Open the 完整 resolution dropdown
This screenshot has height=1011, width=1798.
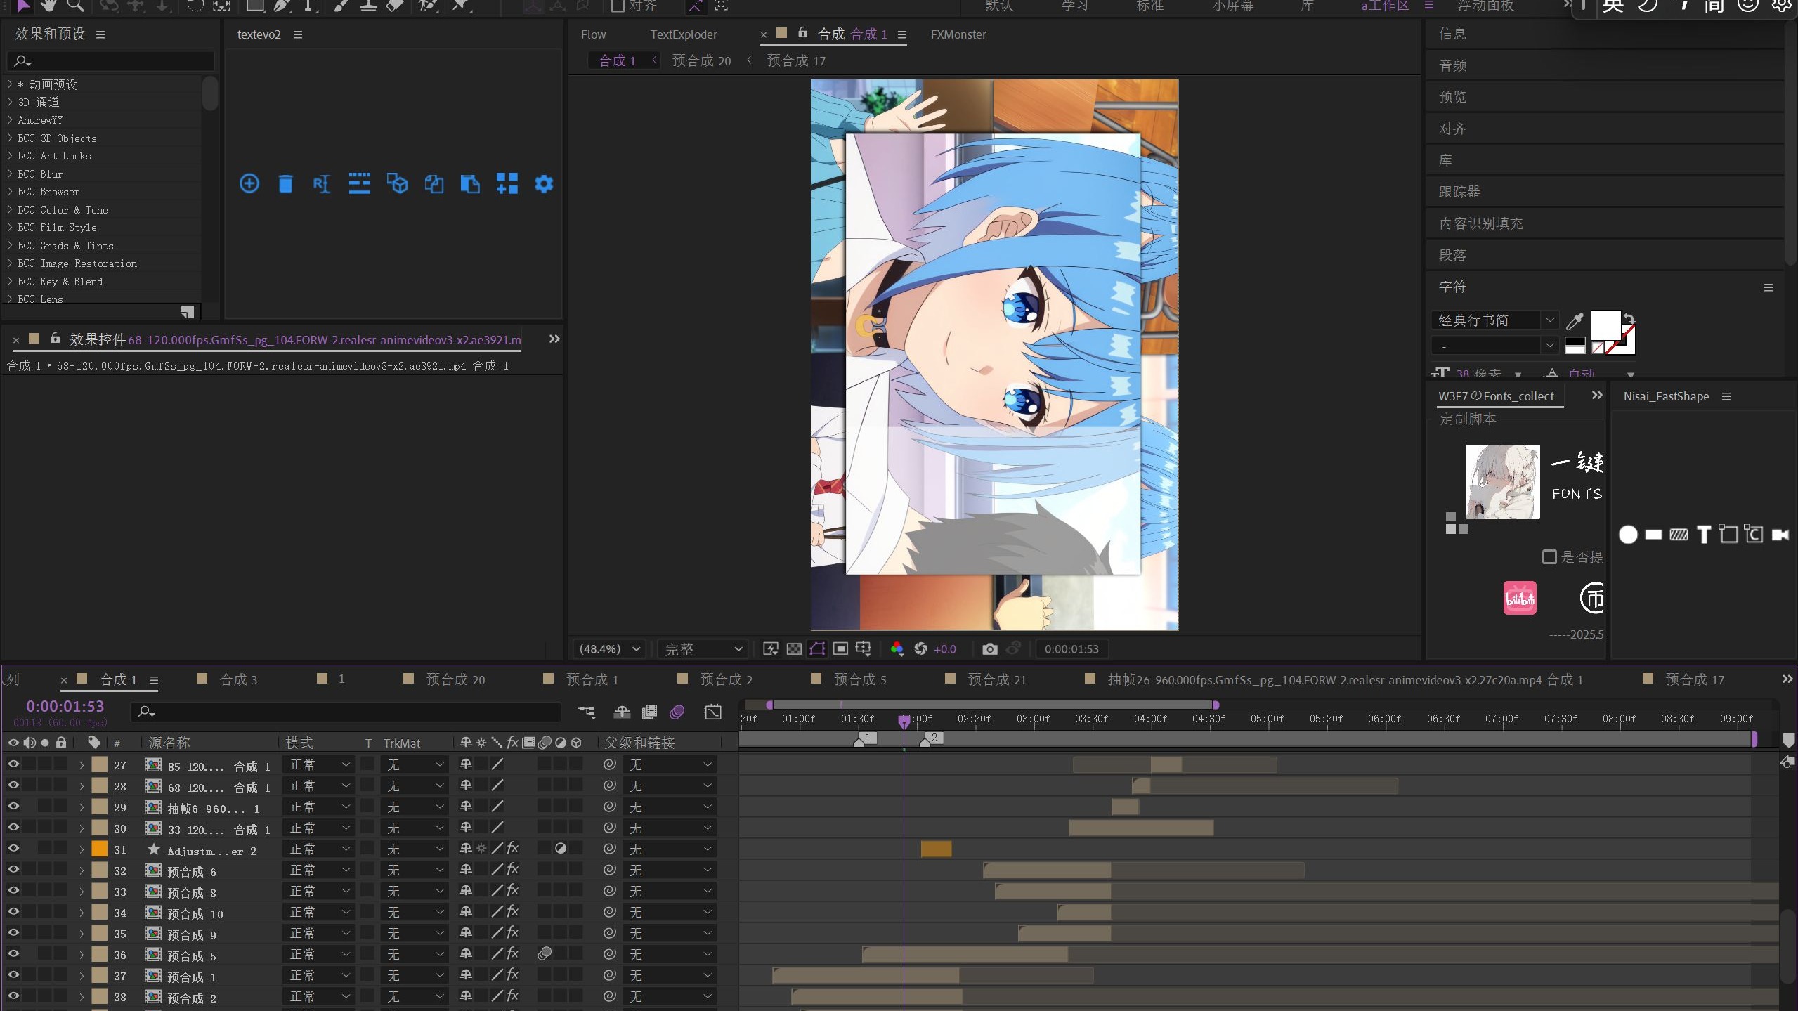click(x=703, y=649)
